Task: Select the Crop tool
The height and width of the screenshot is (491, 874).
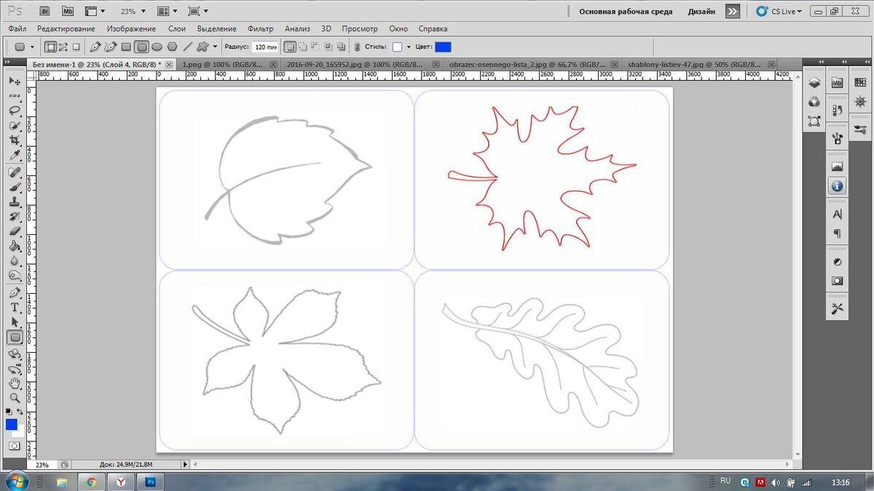Action: [15, 140]
